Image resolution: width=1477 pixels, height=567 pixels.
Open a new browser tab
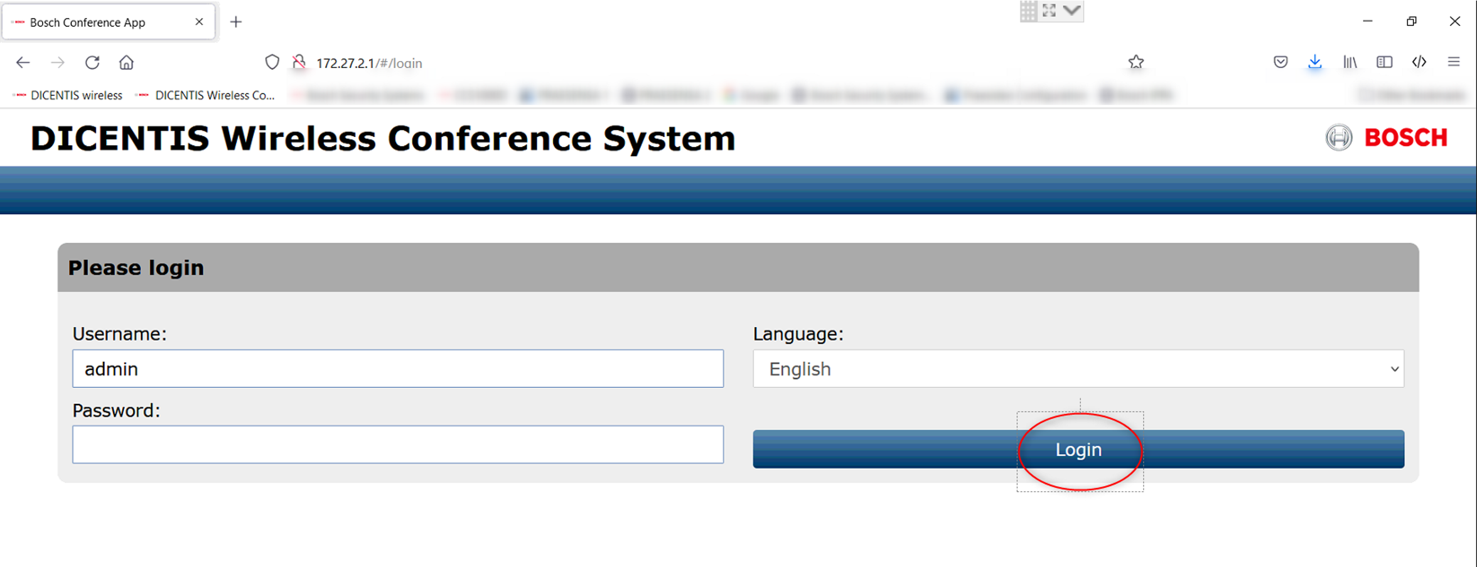(235, 22)
